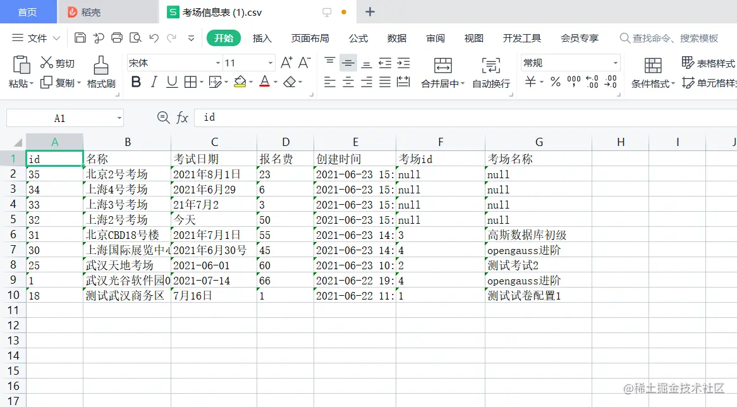Expand the Name Box dropdown

coord(119,118)
